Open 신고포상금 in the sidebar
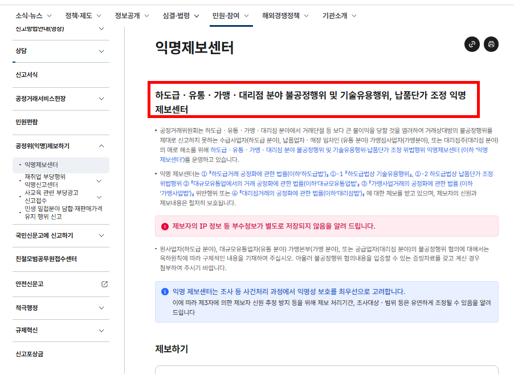Screen dimensions: 514x374 coord(30,354)
